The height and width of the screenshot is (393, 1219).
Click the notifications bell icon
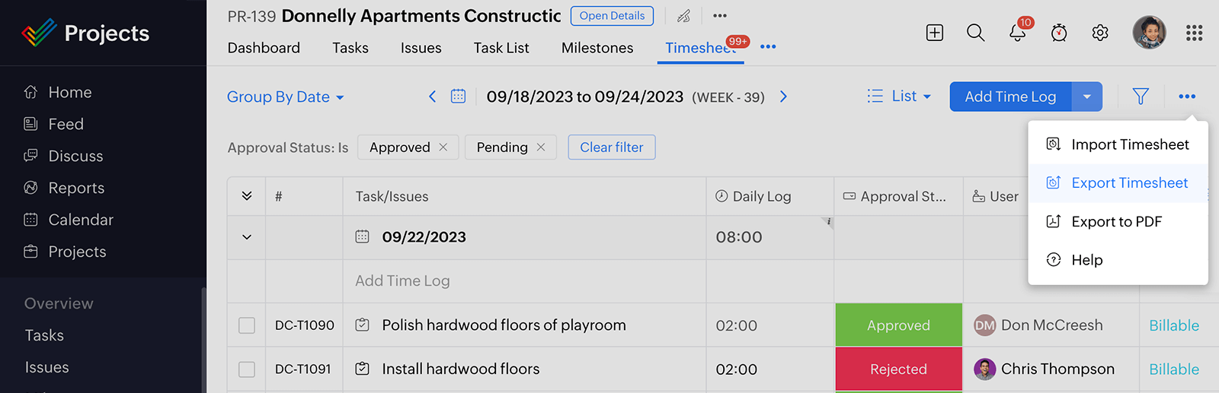[x=1017, y=33]
